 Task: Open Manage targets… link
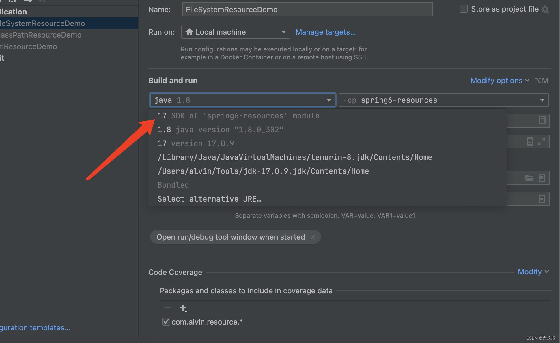pyautogui.click(x=326, y=32)
